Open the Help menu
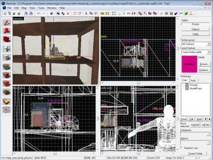213x160 pixels. (62, 8)
